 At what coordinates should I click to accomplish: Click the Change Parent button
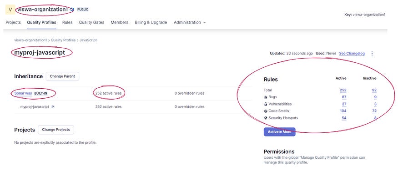click(x=62, y=76)
